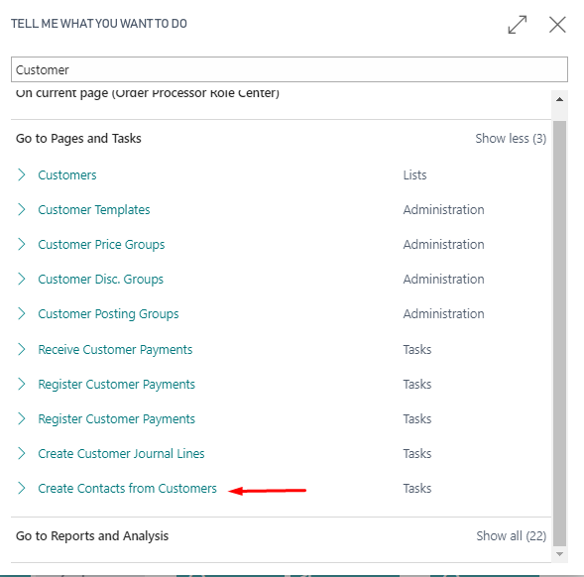Click Show all (22) reports link
The width and height of the screenshot is (584, 577).
(511, 535)
